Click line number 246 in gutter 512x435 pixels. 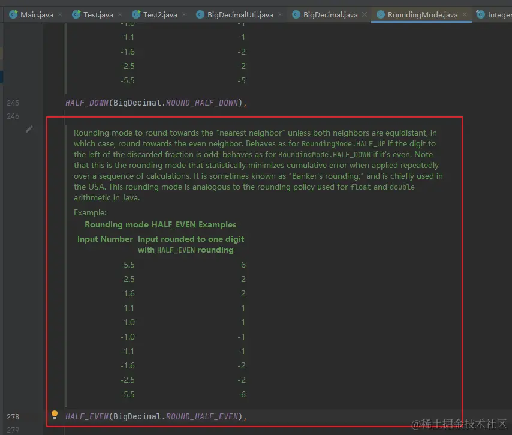pos(13,116)
